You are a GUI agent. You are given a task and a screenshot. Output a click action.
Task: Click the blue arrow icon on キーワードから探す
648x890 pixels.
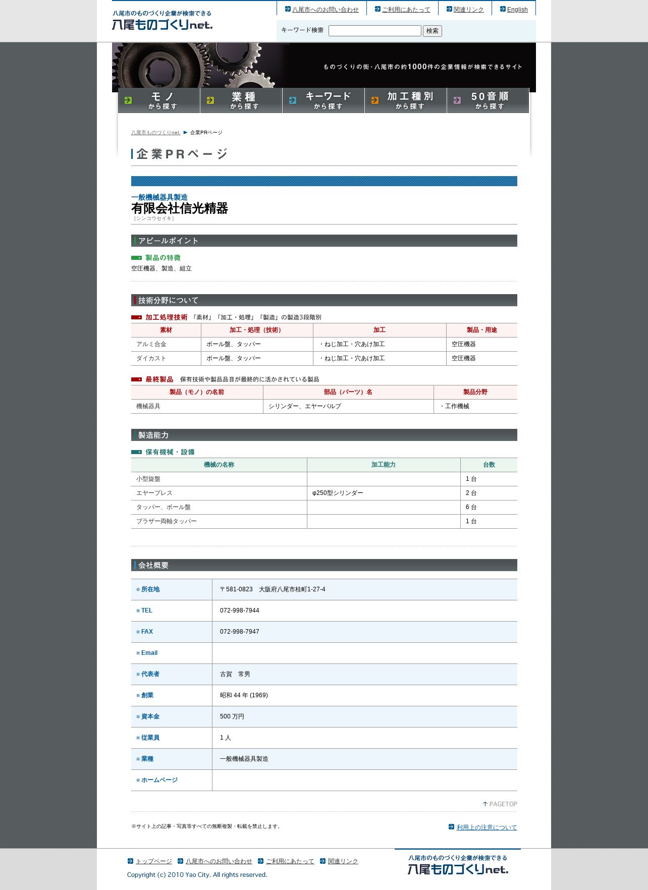(293, 100)
